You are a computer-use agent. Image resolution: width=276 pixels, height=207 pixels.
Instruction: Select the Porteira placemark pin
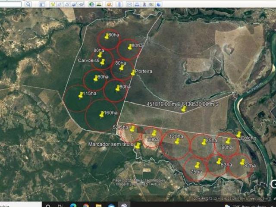point(133,72)
